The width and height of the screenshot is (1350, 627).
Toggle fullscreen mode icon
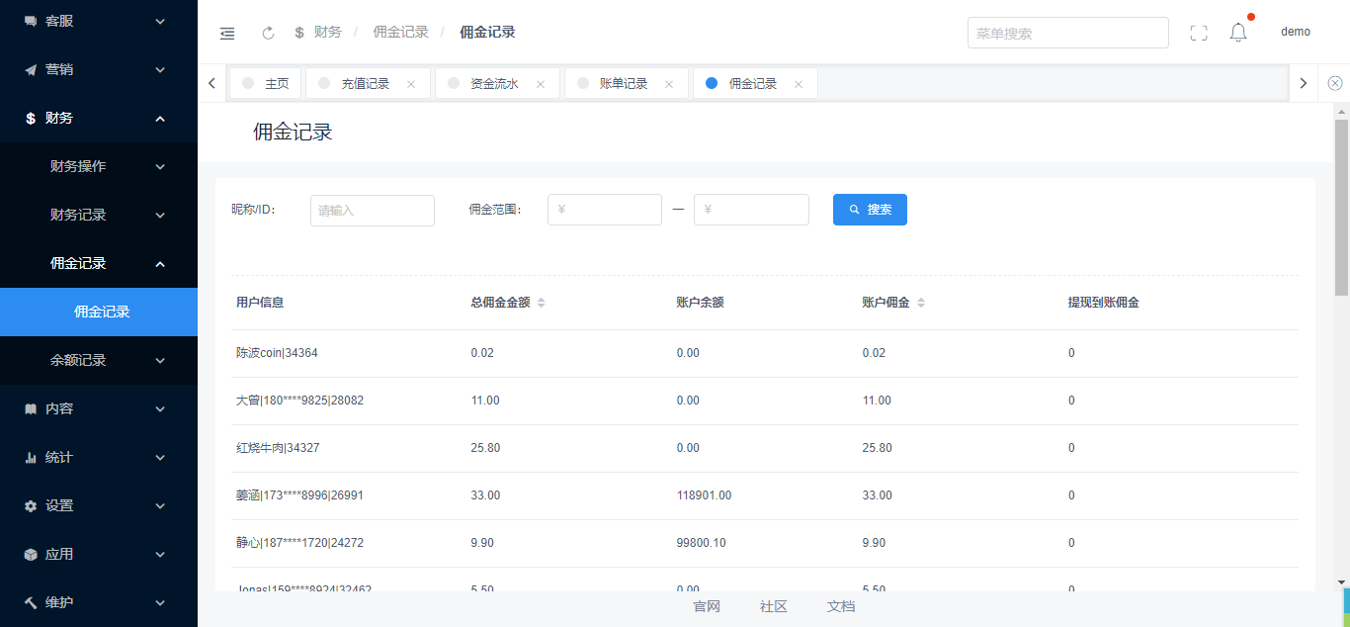(1199, 33)
